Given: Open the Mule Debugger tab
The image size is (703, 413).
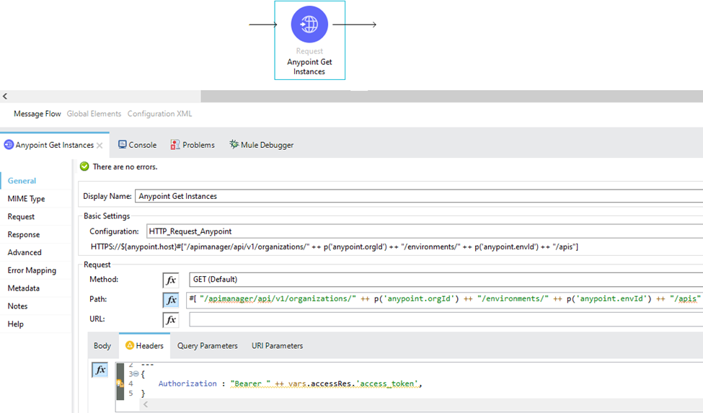Looking at the screenshot, I should (x=262, y=145).
